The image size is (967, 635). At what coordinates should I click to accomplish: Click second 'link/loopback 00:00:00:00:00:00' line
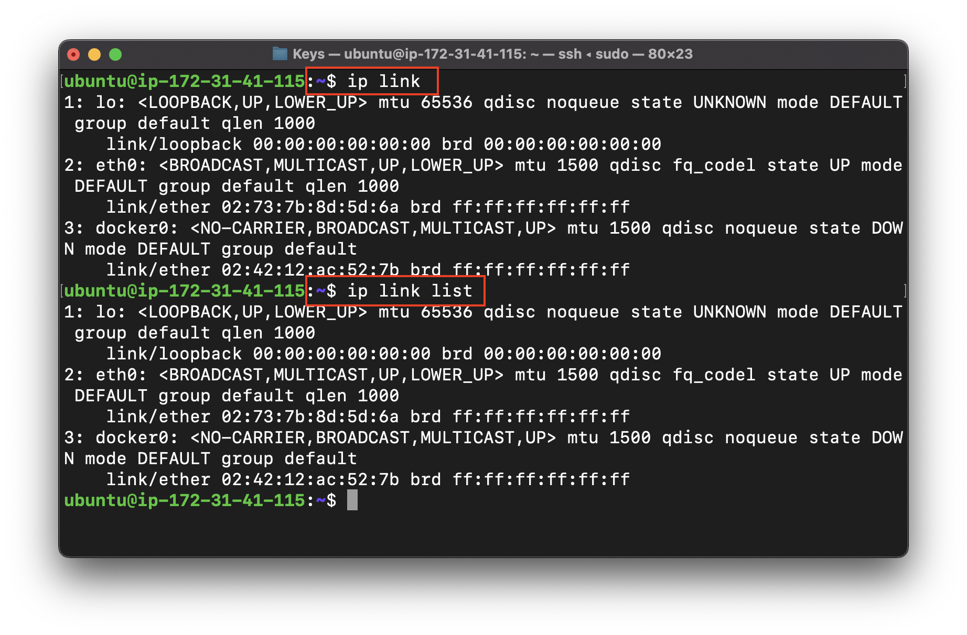click(x=384, y=354)
